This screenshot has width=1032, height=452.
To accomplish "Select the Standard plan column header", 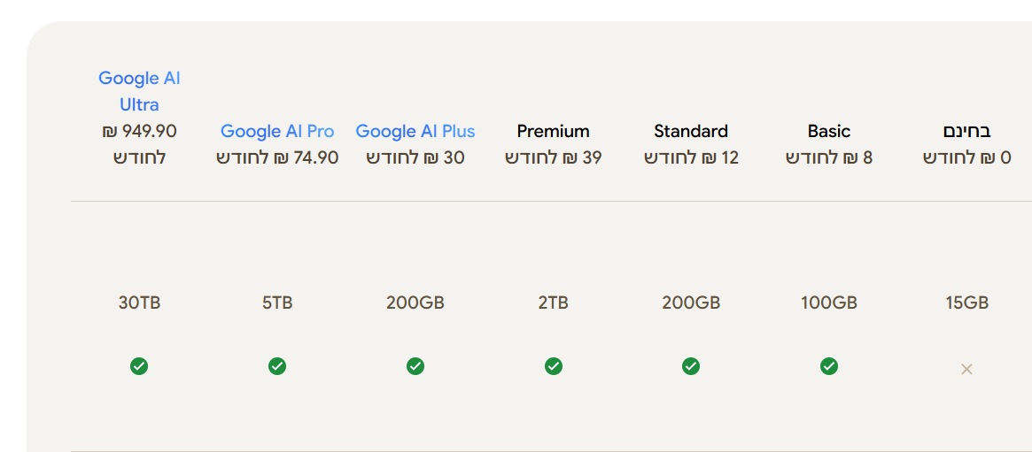I will coord(691,131).
